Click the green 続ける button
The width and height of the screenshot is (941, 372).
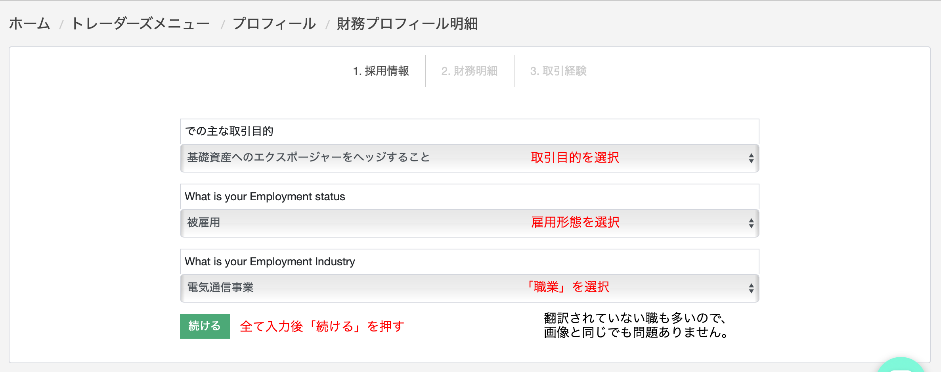click(205, 326)
